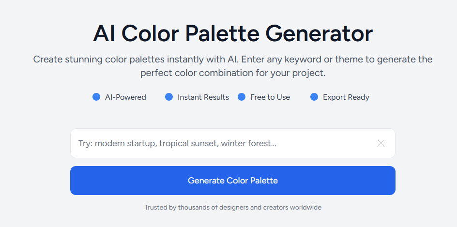The height and width of the screenshot is (227, 457).
Task: Select the AI-Powered feature label
Action: [x=125, y=97]
